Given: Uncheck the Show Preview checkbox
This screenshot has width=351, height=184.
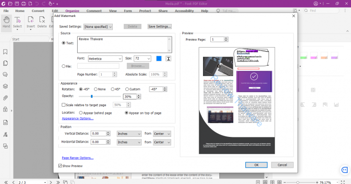Looking at the screenshot, I should [x=60, y=166].
